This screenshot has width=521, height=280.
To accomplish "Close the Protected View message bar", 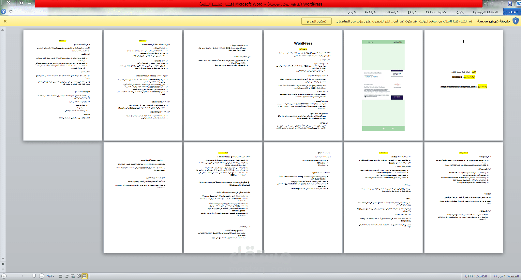I will coord(5,21).
